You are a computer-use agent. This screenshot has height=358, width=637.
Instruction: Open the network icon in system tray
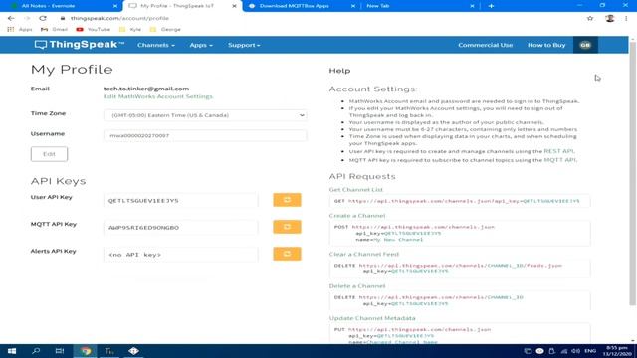pos(564,351)
